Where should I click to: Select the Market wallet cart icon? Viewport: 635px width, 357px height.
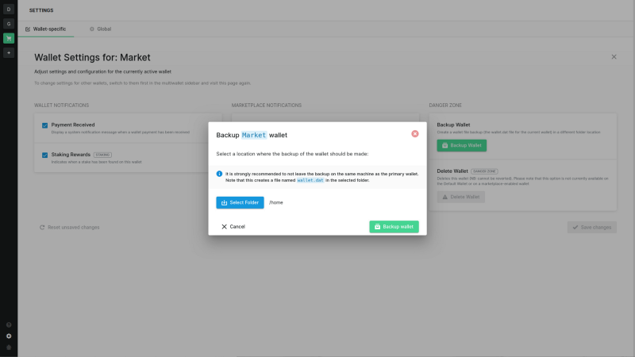tap(9, 38)
